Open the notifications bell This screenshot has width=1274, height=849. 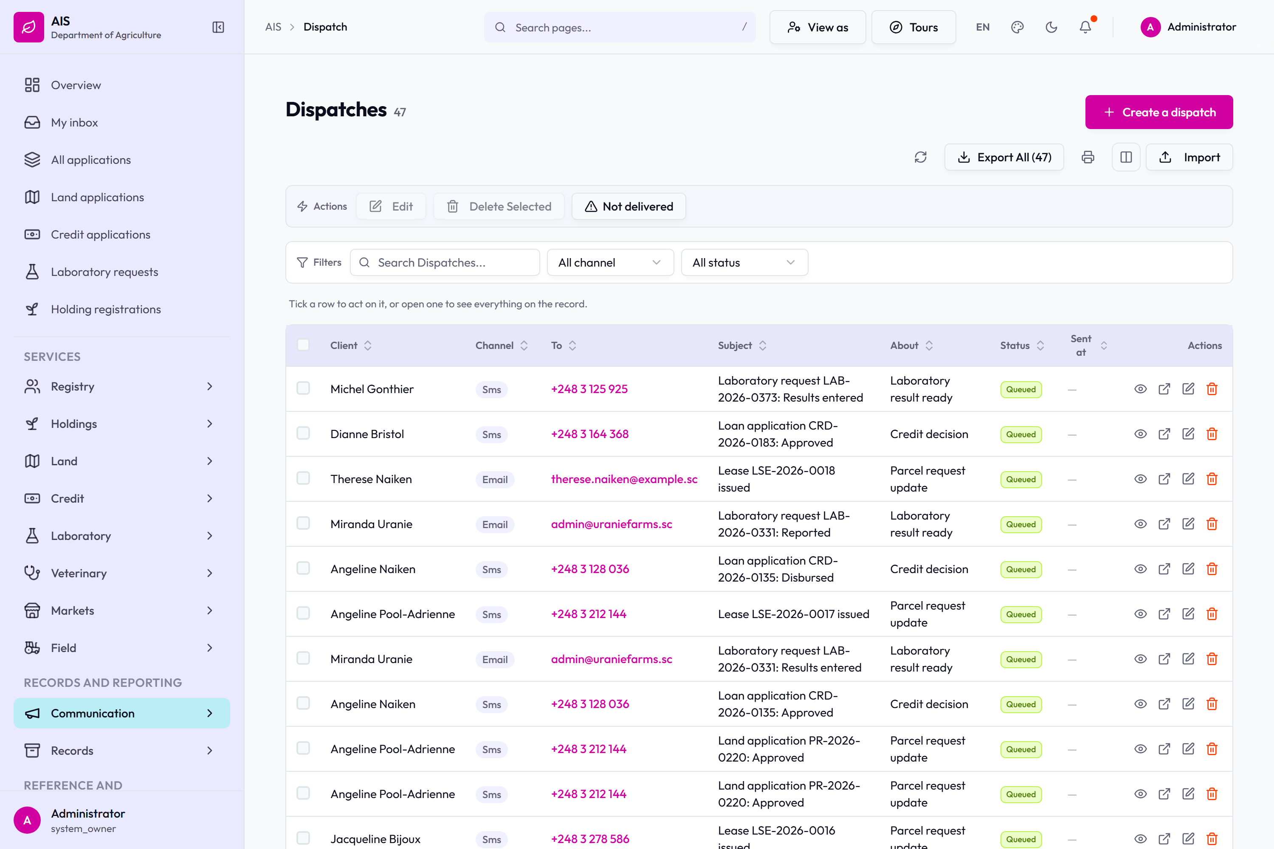point(1085,27)
